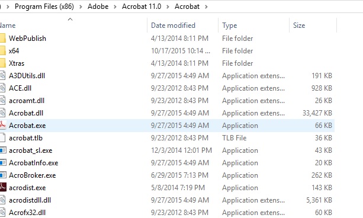Select the Acrobat.dll gear file icon

tap(2, 113)
